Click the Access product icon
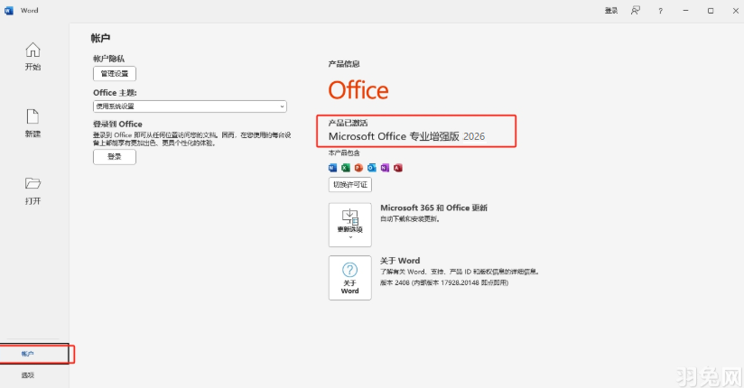 click(397, 168)
